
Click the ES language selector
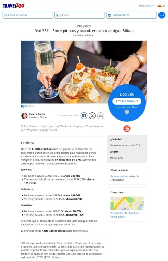(164, 6)
